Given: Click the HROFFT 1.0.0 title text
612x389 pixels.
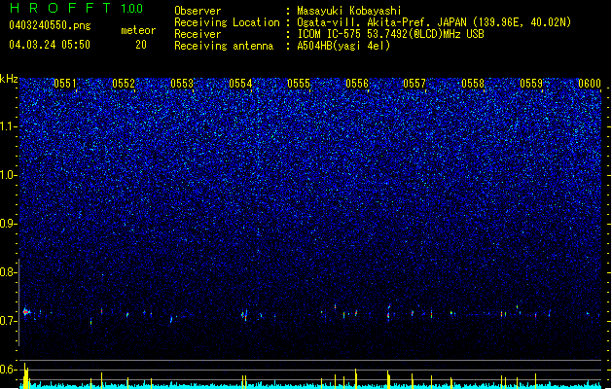Looking at the screenshot, I should pos(76,8).
